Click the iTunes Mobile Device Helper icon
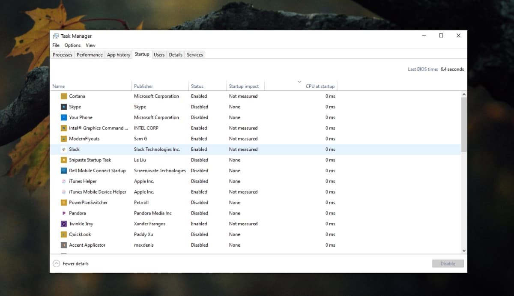The height and width of the screenshot is (296, 514). tap(64, 192)
